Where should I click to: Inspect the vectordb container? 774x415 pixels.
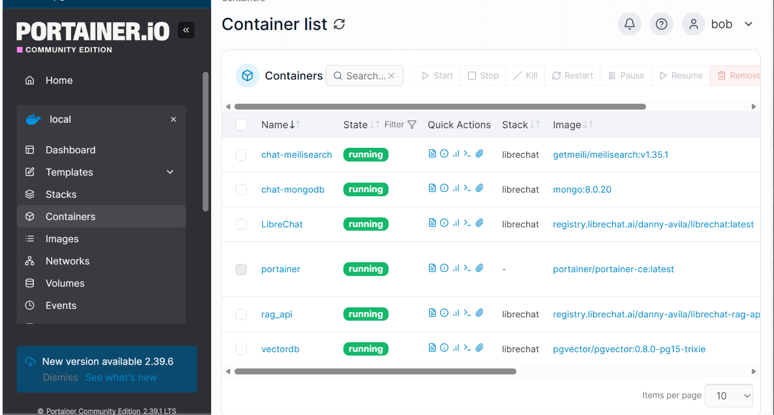444,348
